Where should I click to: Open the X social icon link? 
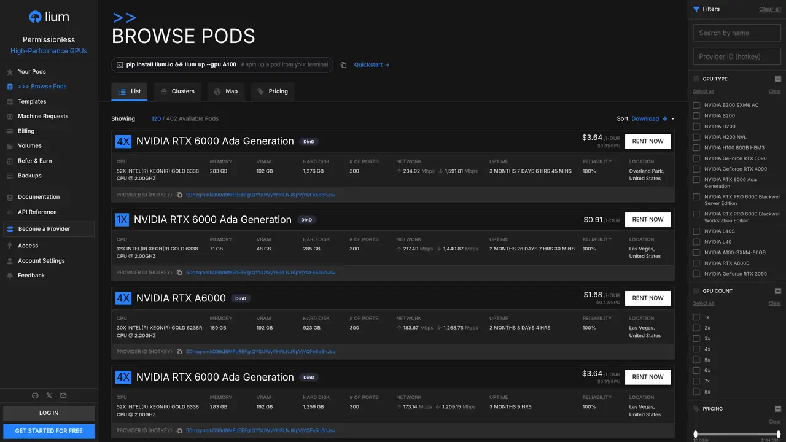point(49,395)
